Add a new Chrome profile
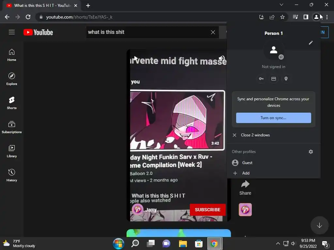Image resolution: width=334 pixels, height=250 pixels. (x=274, y=173)
